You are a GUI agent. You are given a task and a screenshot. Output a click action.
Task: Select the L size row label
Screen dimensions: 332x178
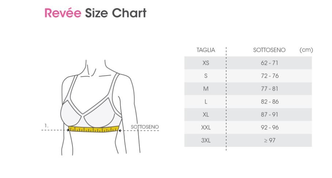click(205, 102)
